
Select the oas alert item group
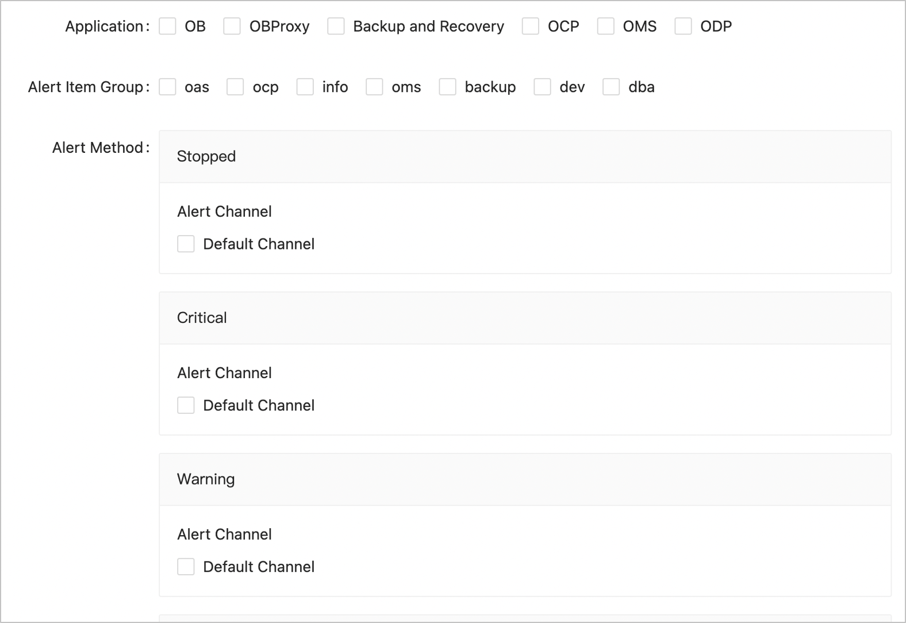pyautogui.click(x=167, y=87)
